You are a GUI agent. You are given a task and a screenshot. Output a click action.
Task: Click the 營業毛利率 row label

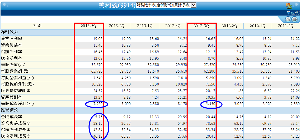pyautogui.click(x=12, y=39)
